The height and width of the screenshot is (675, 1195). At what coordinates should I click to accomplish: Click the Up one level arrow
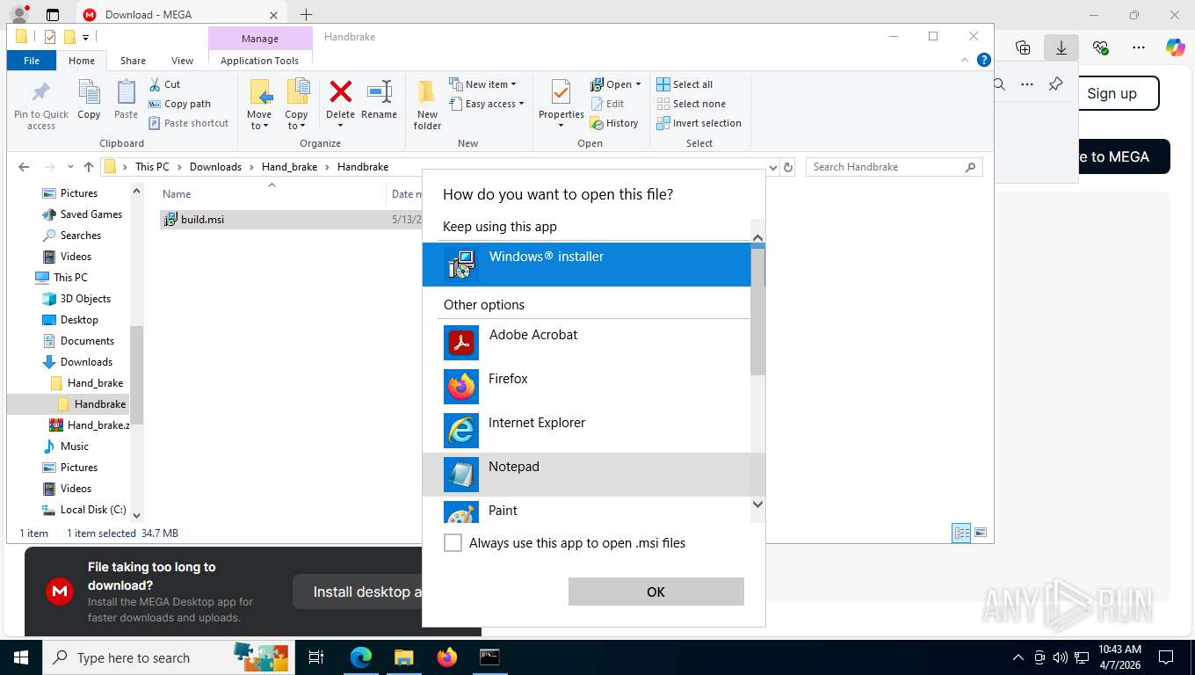(89, 167)
